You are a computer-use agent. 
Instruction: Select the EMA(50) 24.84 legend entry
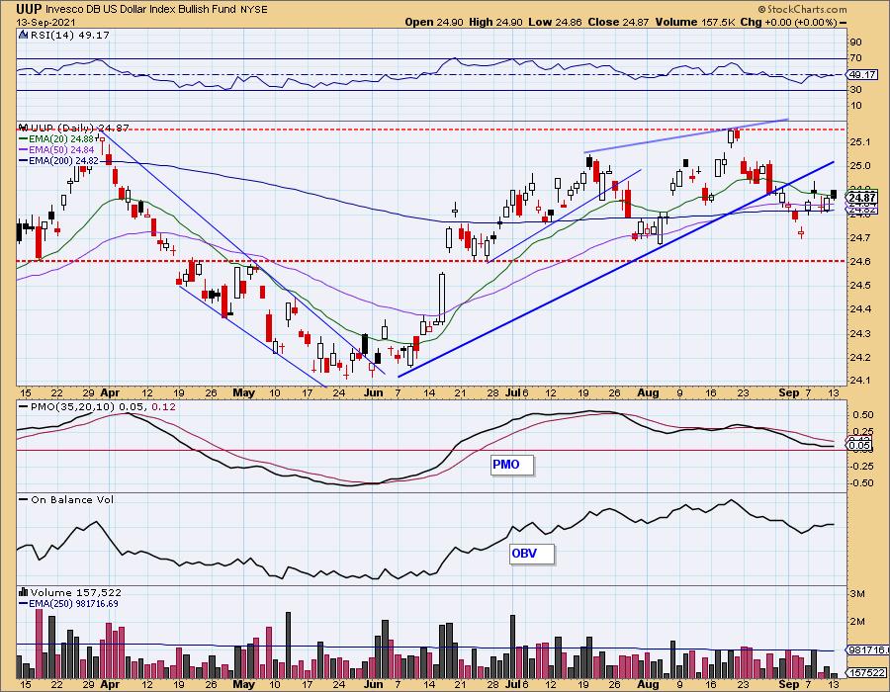(56, 149)
